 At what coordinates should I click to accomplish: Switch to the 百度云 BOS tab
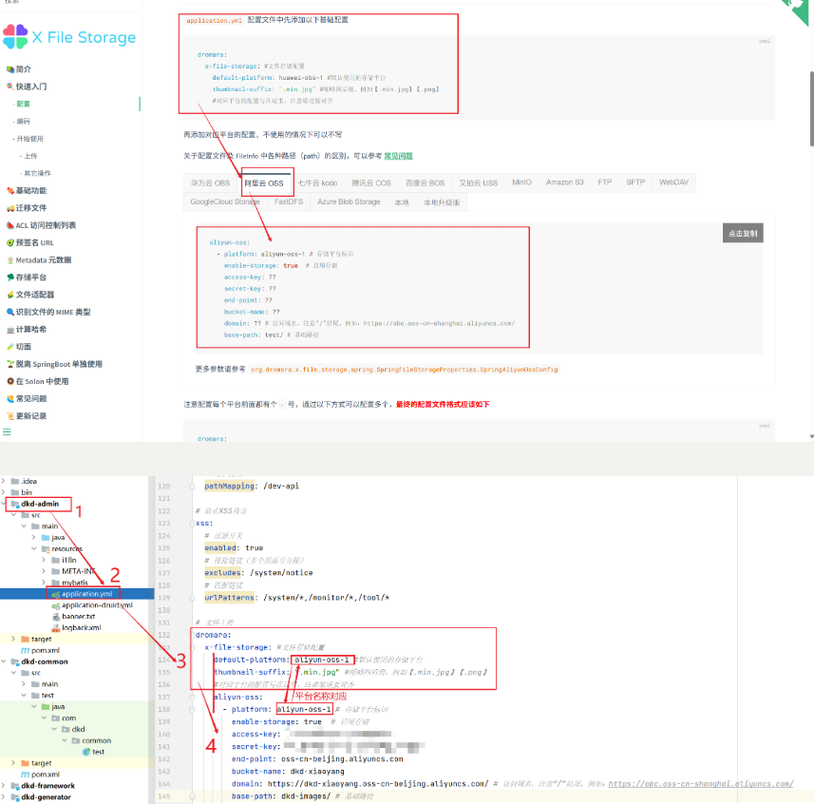[x=425, y=182]
